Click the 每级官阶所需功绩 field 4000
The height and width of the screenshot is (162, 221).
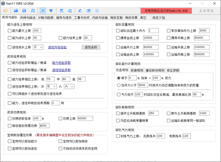pos(44,126)
